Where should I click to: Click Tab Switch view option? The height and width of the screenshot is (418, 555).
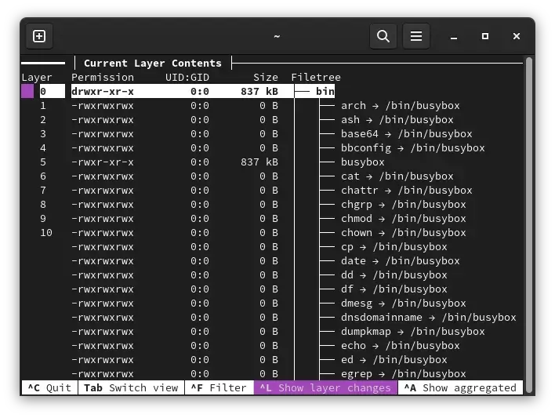(x=130, y=387)
